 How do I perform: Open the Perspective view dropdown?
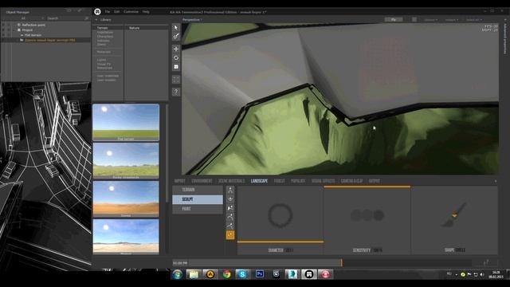click(192, 19)
